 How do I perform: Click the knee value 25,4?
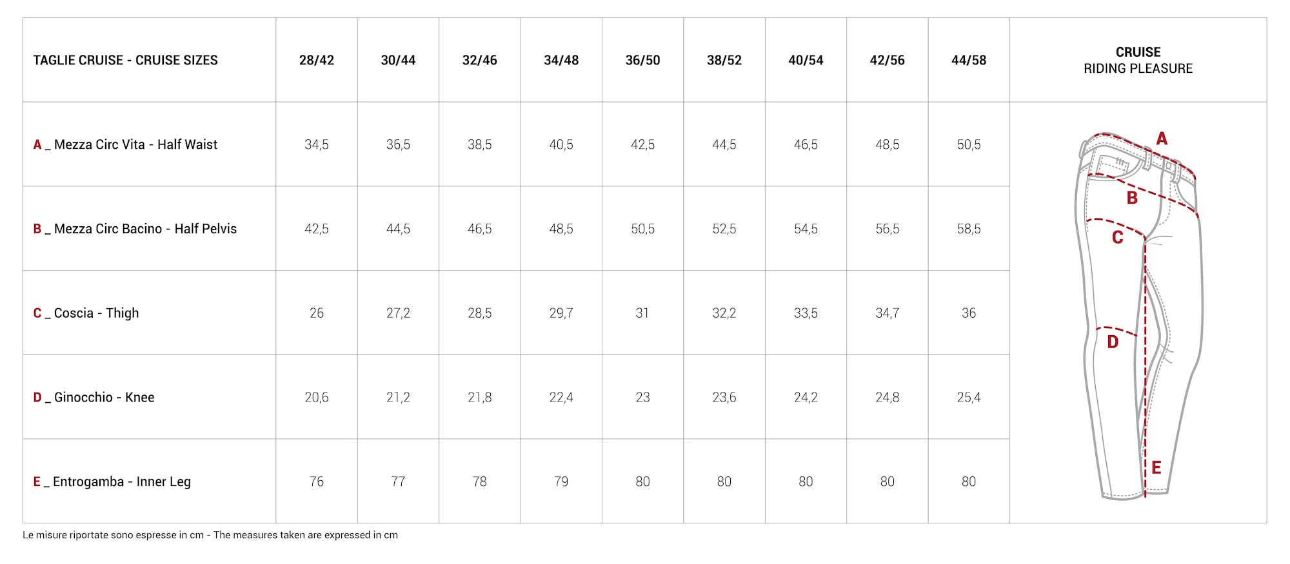pos(969,397)
